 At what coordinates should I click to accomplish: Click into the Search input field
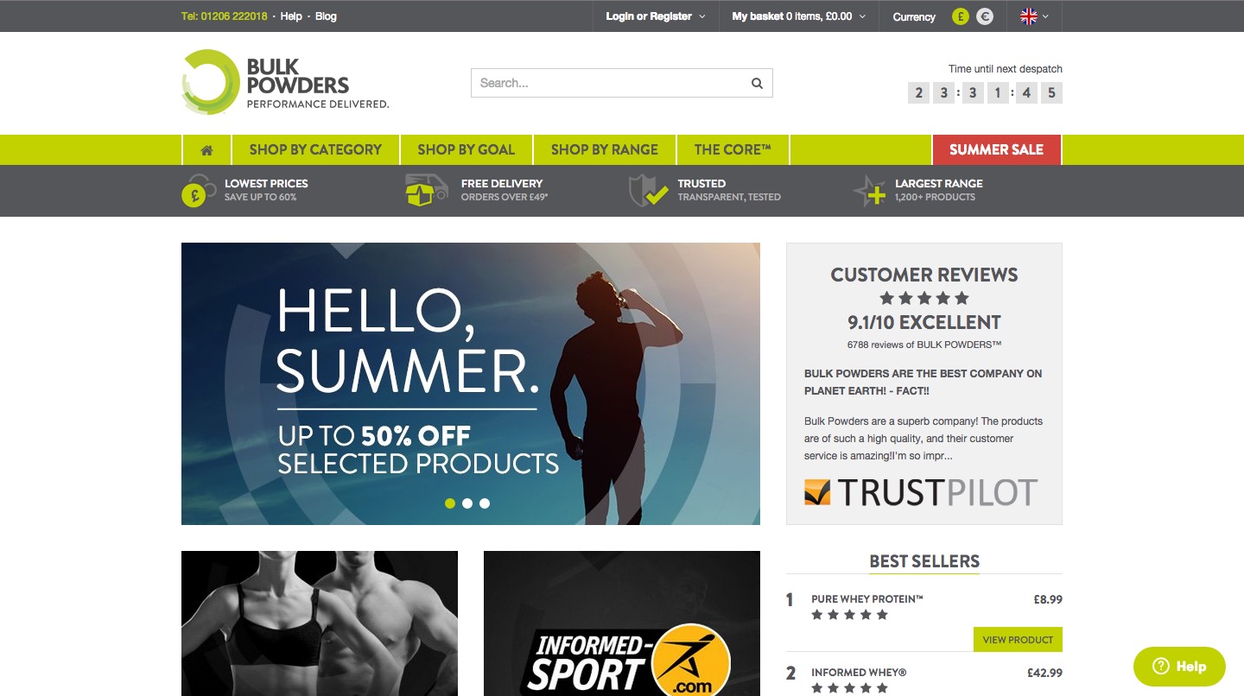609,83
